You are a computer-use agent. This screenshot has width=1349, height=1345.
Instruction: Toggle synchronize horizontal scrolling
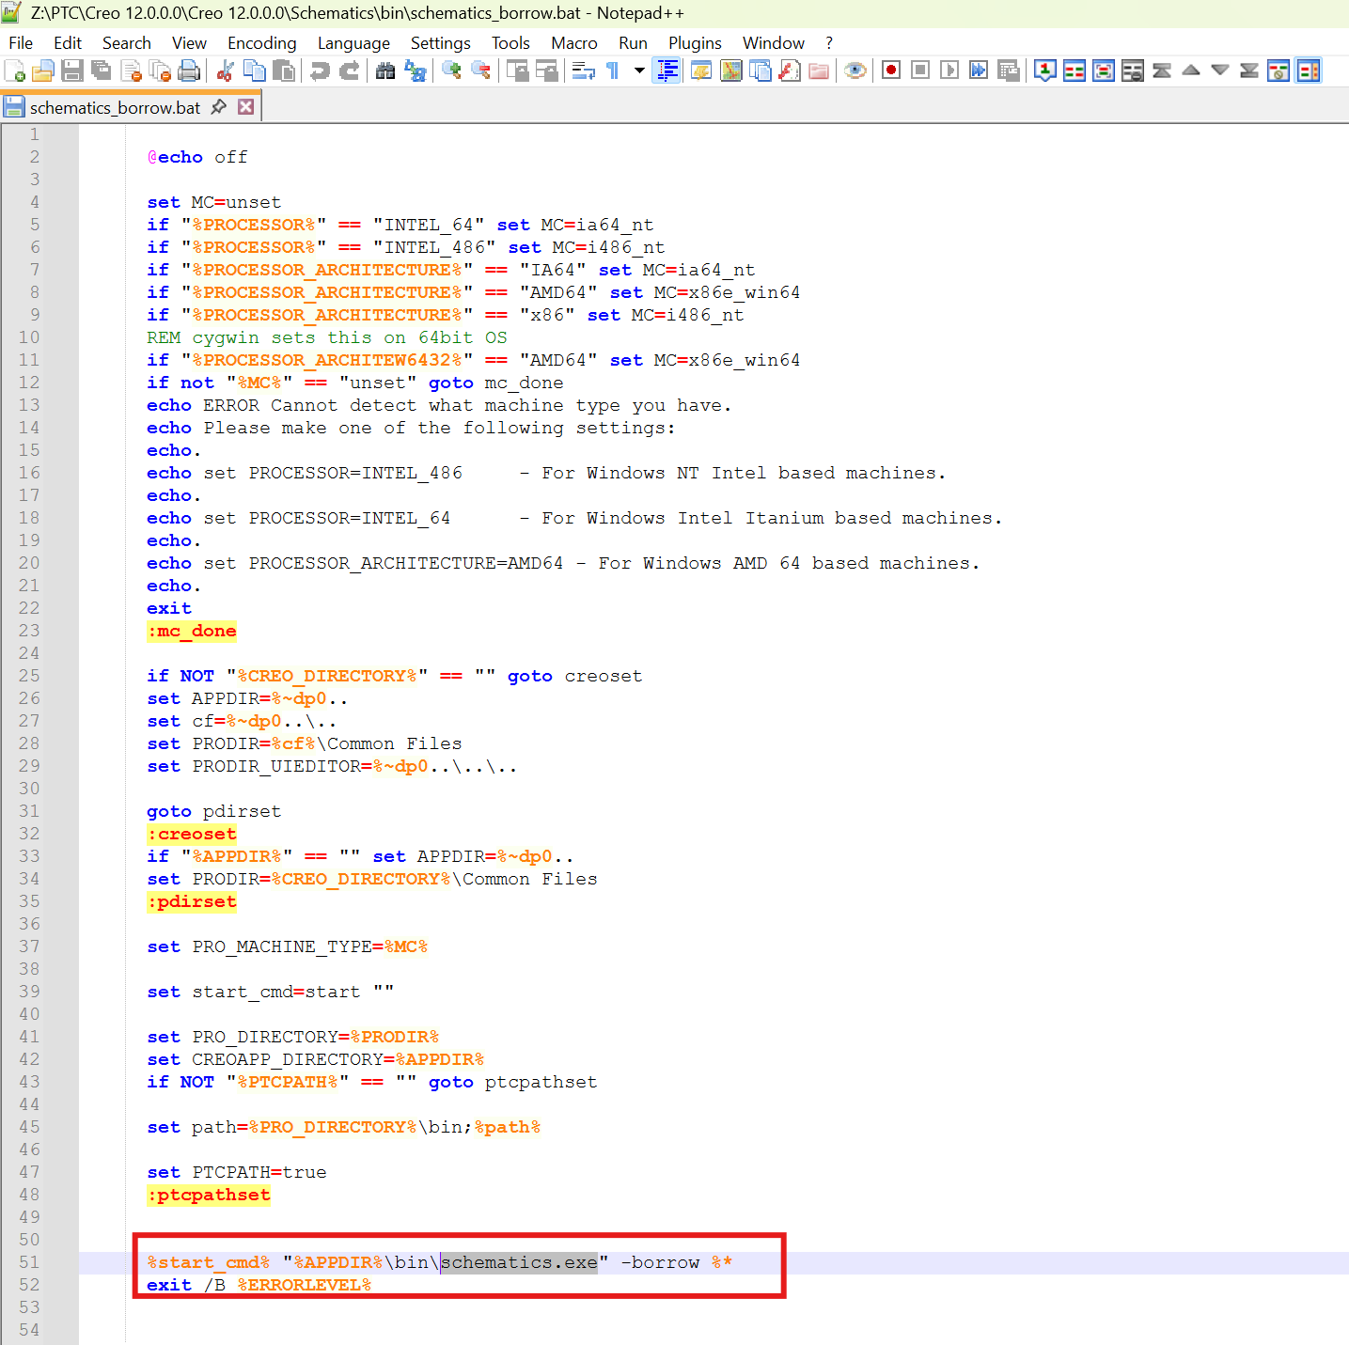pyautogui.click(x=546, y=70)
